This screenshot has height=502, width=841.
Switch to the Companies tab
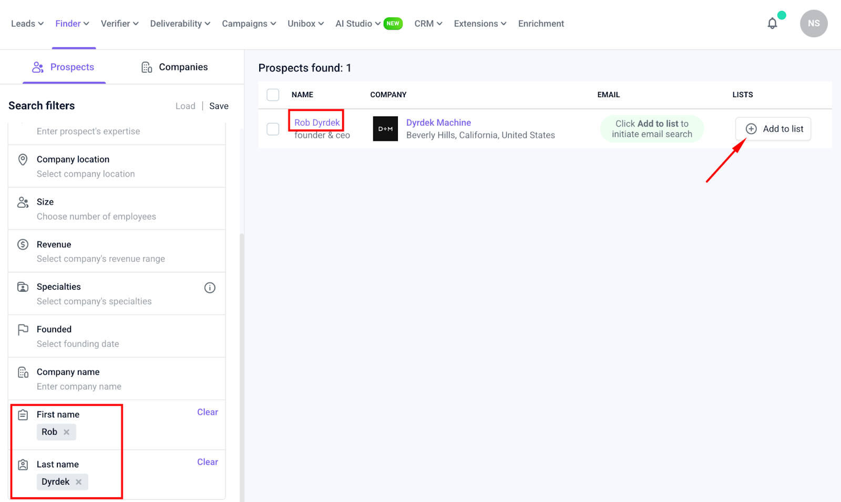(x=175, y=67)
